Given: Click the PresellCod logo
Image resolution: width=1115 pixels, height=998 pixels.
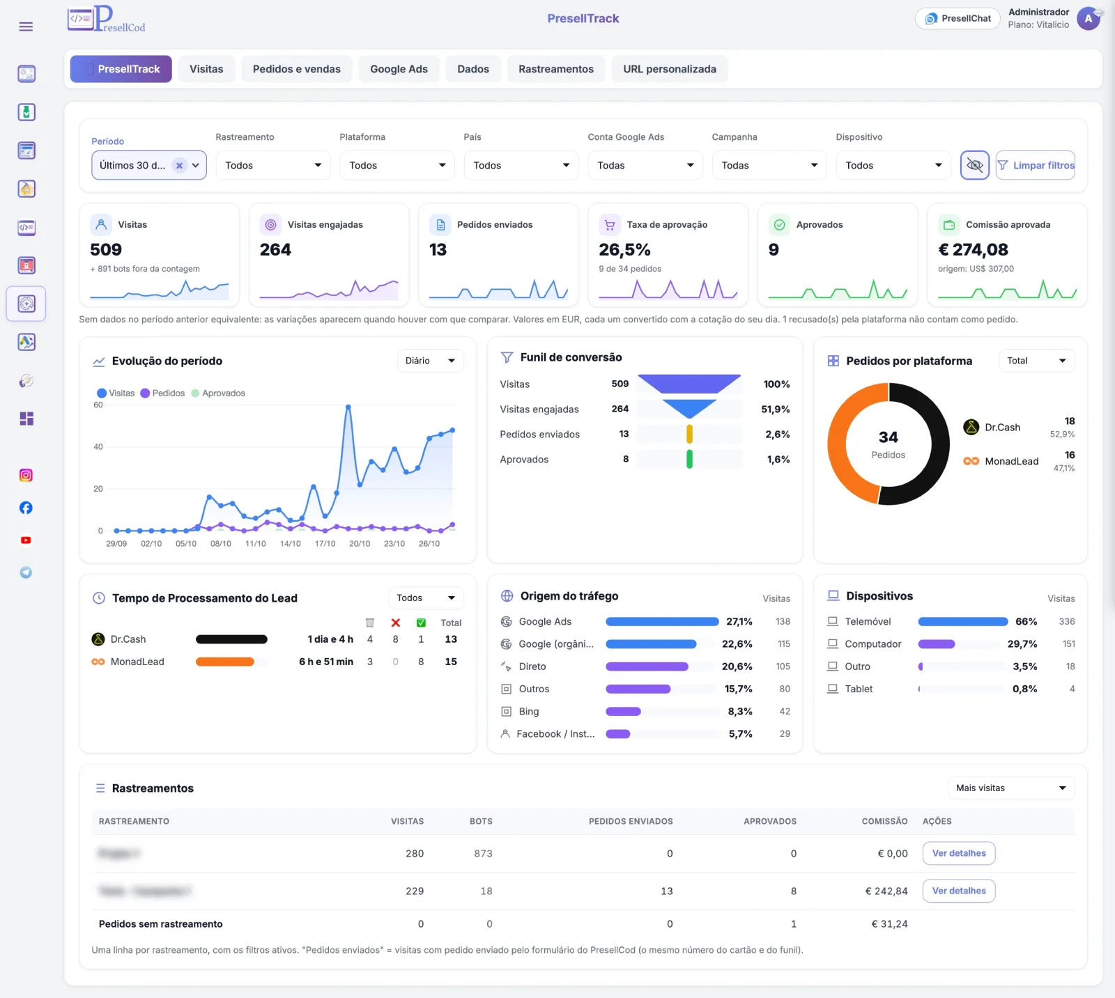Looking at the screenshot, I should click(107, 19).
